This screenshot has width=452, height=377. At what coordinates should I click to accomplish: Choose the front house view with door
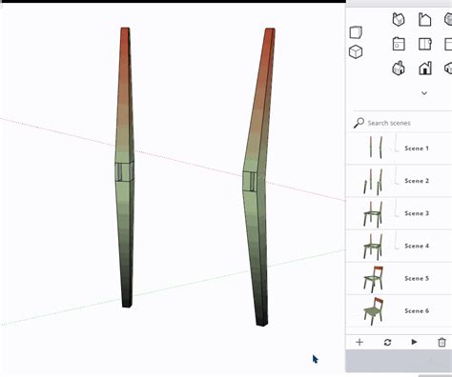click(x=425, y=69)
